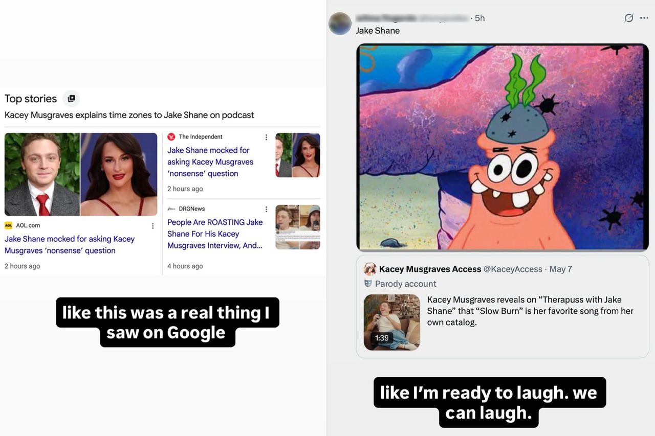The image size is (655, 436).
Task: Open the Top stories collection icon
Action: click(x=71, y=99)
